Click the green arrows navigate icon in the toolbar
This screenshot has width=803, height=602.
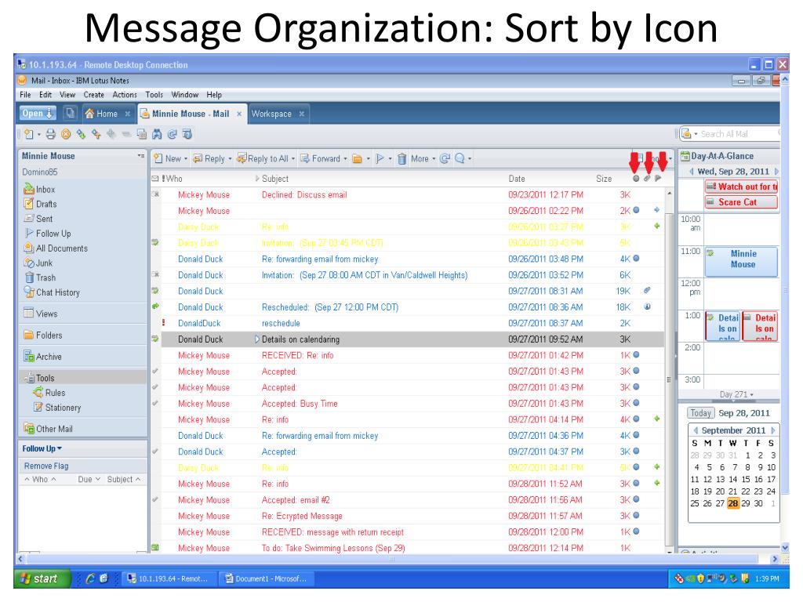pyautogui.click(x=81, y=134)
